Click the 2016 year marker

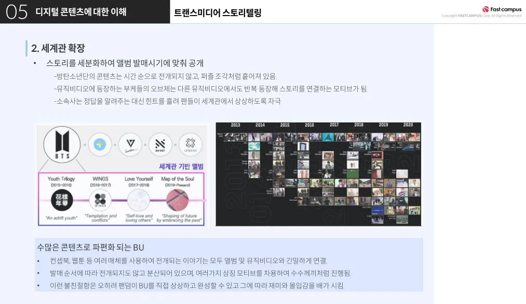tap(309, 125)
